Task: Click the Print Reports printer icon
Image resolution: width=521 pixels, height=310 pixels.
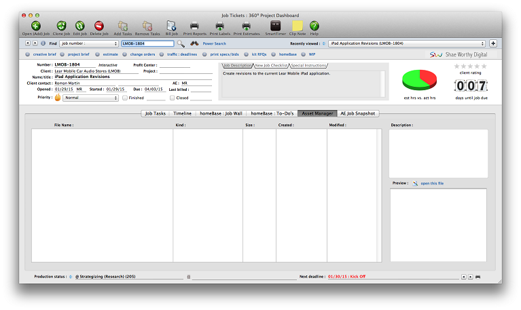Action: point(194,26)
